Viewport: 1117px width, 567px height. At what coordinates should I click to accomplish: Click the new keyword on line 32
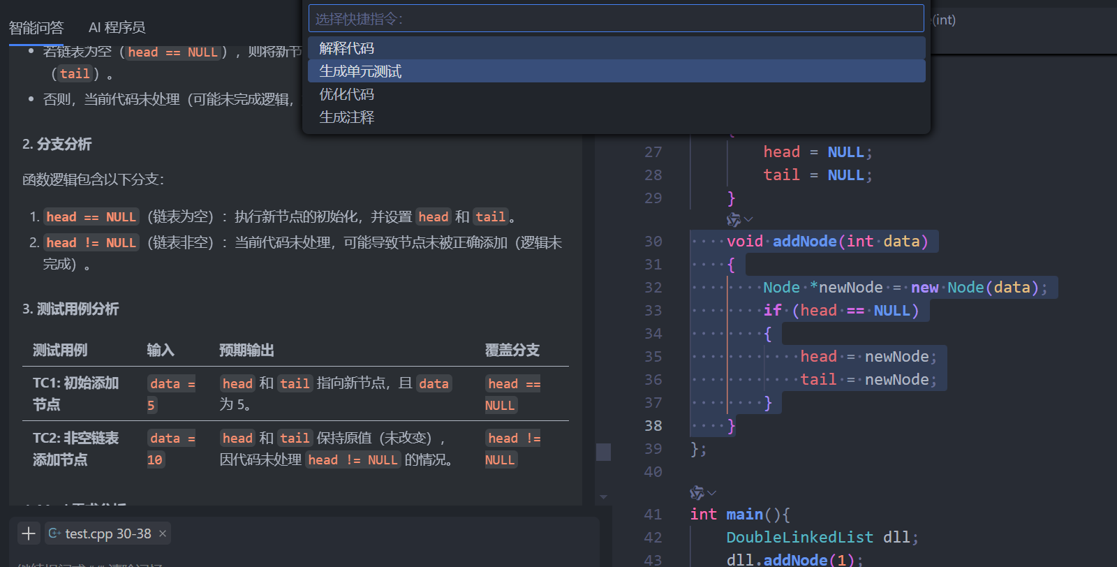(x=925, y=288)
